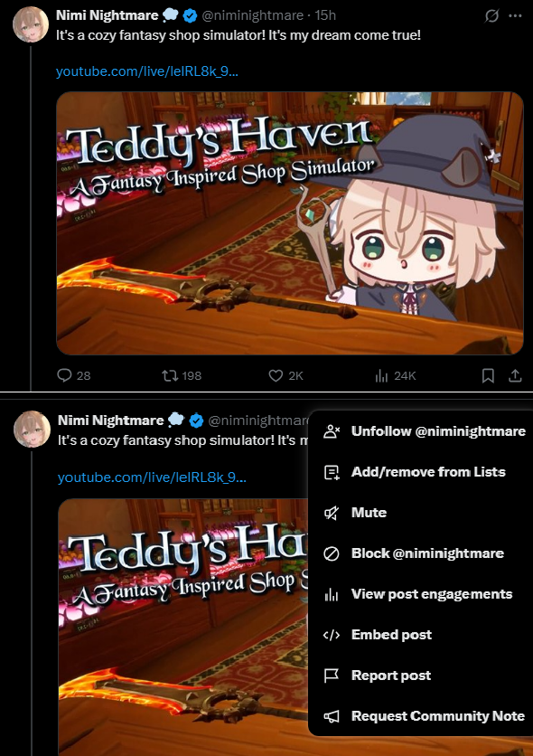The height and width of the screenshot is (756, 533).
Task: Bookmark the Teddy's Haven post
Action: click(x=488, y=375)
